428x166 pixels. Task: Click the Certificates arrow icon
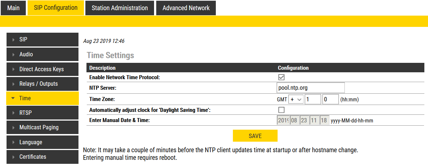pos(13,157)
